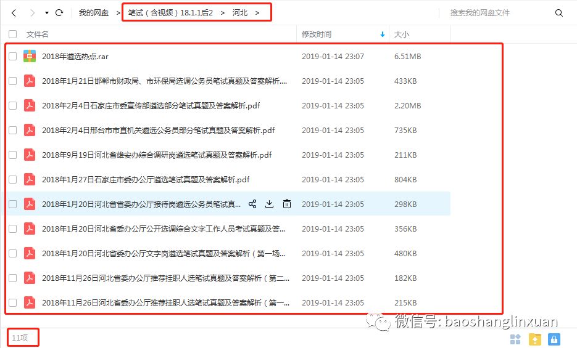Image resolution: width=577 pixels, height=348 pixels.
Task: Check the box for 2018年遴选热点.rar
Action: [x=13, y=56]
